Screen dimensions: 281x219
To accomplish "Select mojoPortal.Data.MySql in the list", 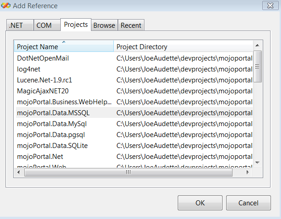I will point(52,123).
